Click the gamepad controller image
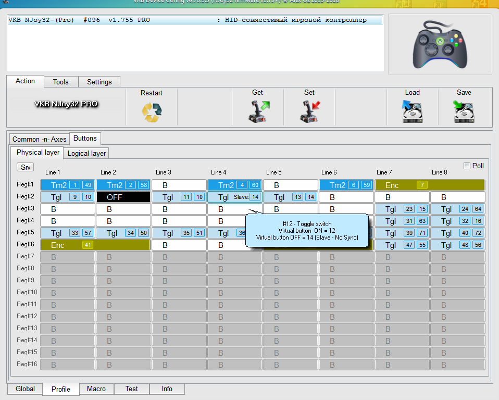This screenshot has height=400, width=499. click(440, 44)
